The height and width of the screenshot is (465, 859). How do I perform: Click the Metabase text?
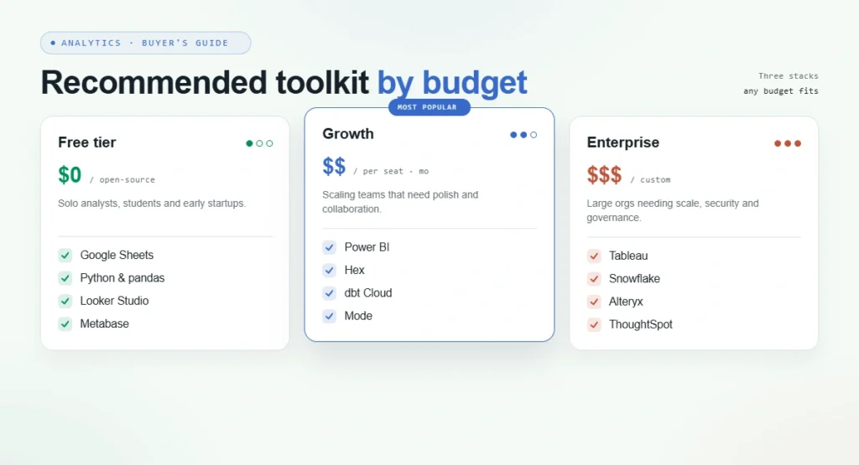[105, 324]
